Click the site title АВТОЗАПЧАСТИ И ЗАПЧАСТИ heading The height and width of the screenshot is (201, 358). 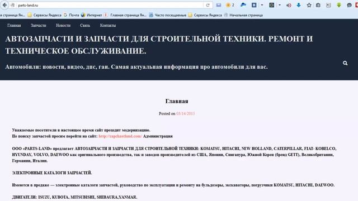pyautogui.click(x=159, y=45)
